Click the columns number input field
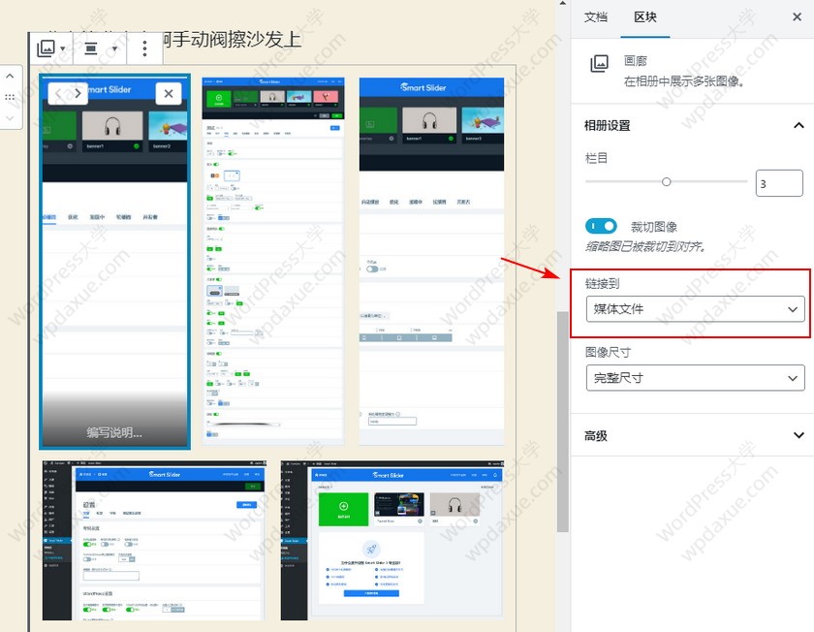The height and width of the screenshot is (632, 814). coord(778,183)
